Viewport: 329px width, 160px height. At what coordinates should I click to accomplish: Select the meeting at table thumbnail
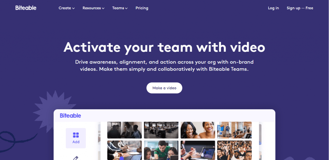124,130
